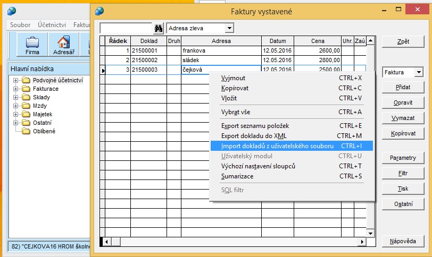Open the Adresa zleva dropdown

(229, 28)
